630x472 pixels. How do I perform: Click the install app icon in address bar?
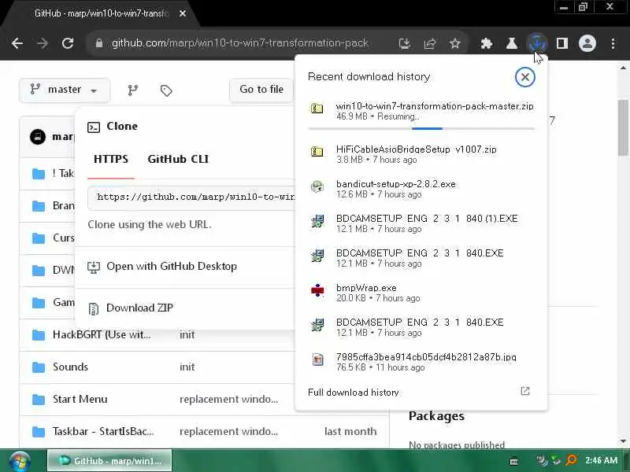point(404,43)
